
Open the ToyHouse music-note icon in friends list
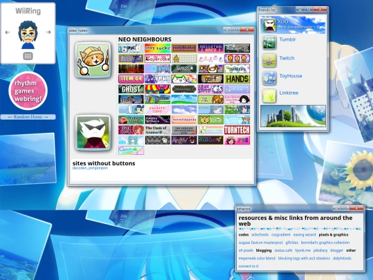coord(269,78)
